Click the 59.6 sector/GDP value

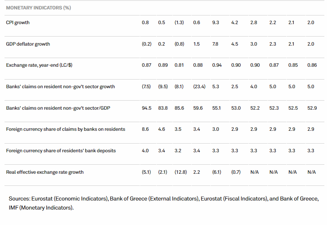coord(198,108)
